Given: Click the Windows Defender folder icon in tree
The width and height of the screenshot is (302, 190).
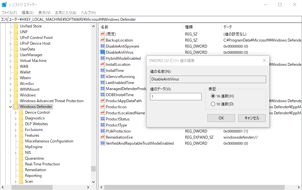Looking at the screenshot, I should point(16,107).
